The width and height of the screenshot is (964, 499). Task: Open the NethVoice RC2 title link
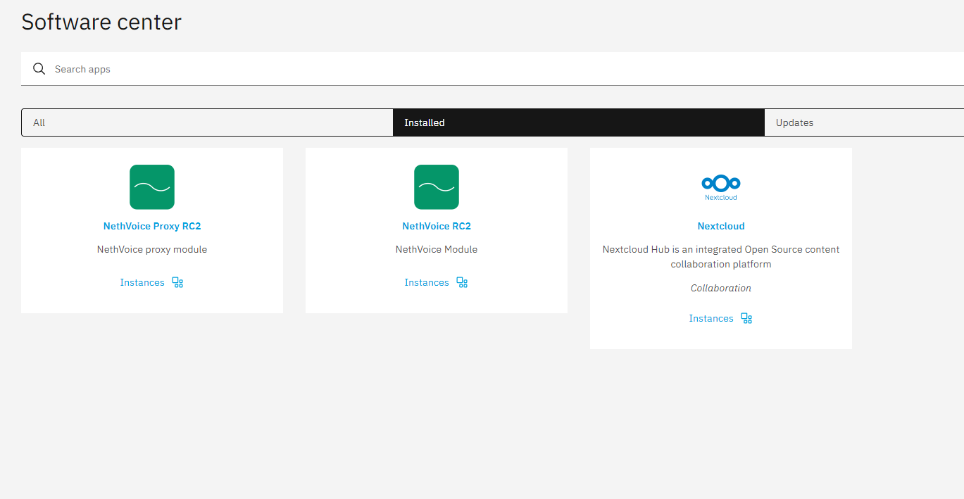click(437, 226)
